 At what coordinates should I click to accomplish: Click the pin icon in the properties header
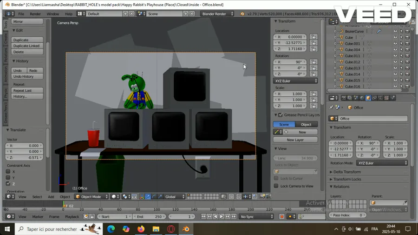coord(331,107)
